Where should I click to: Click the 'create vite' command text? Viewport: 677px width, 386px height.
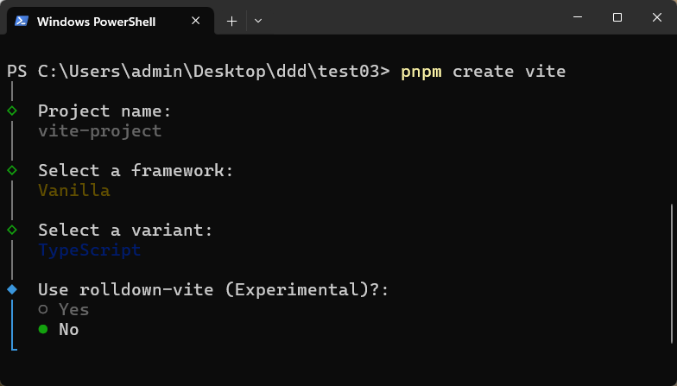pos(509,71)
